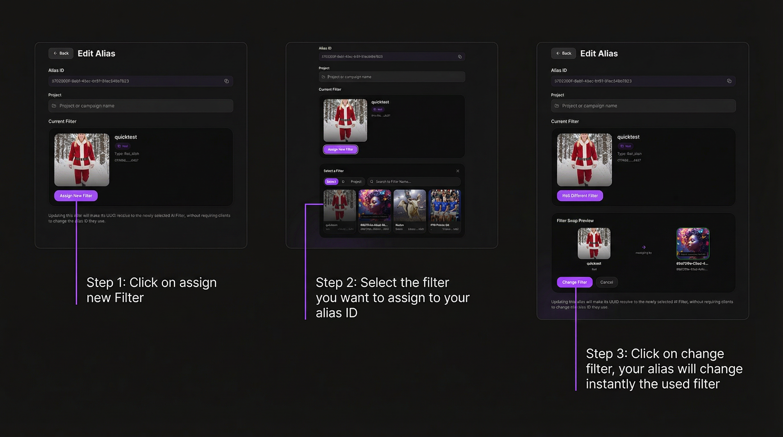Click Back button in right Edit Alias panel
The width and height of the screenshot is (783, 437).
point(564,53)
